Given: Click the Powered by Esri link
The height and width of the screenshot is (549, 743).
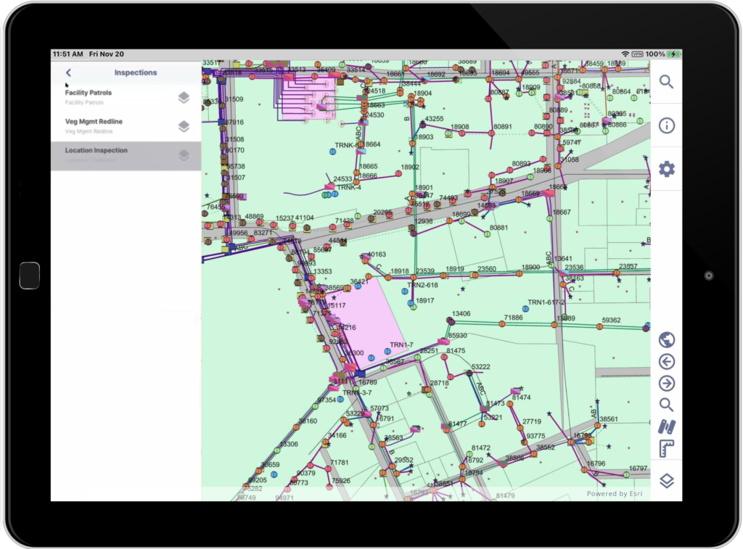Looking at the screenshot, I should point(614,493).
